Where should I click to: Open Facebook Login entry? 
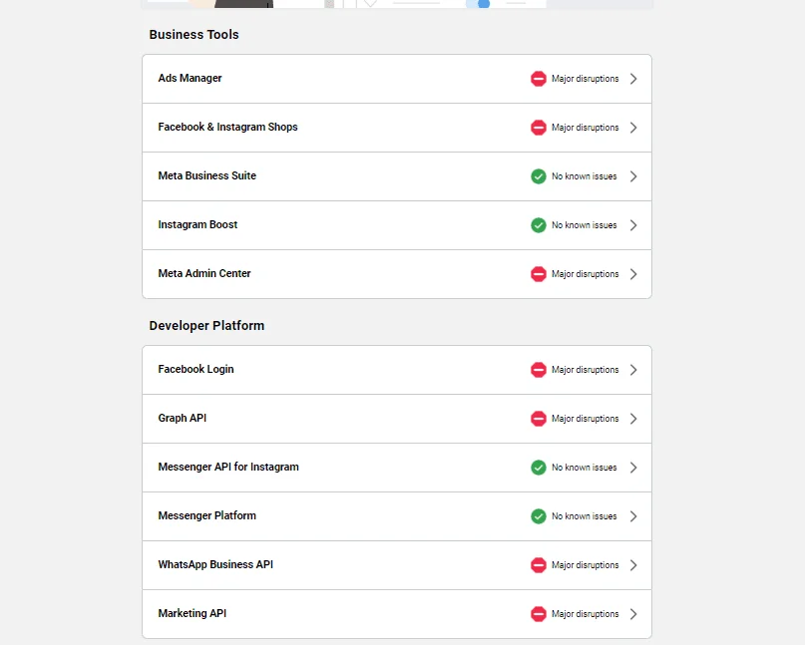point(397,370)
